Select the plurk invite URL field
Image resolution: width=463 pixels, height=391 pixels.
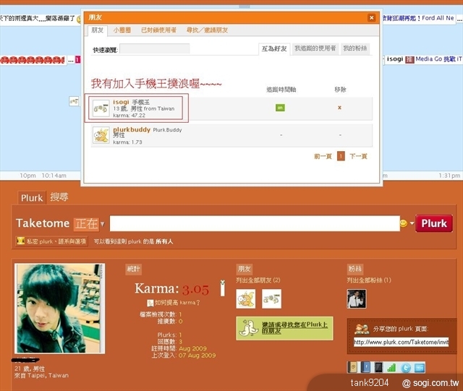click(x=401, y=343)
